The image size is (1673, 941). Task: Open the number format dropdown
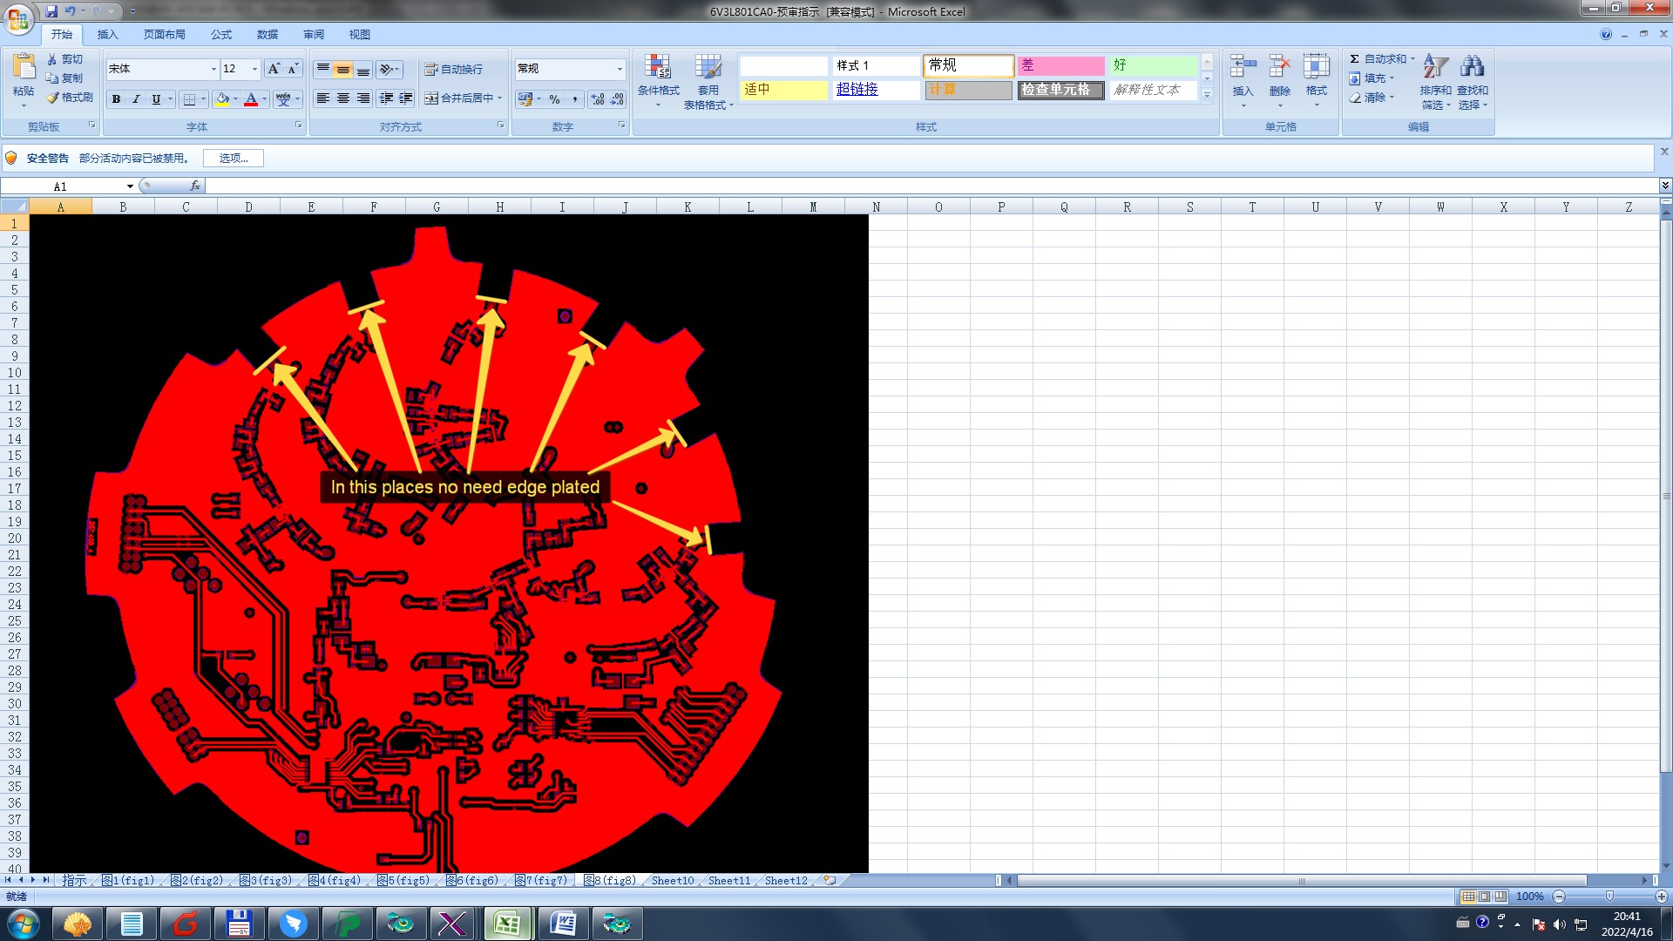point(620,69)
